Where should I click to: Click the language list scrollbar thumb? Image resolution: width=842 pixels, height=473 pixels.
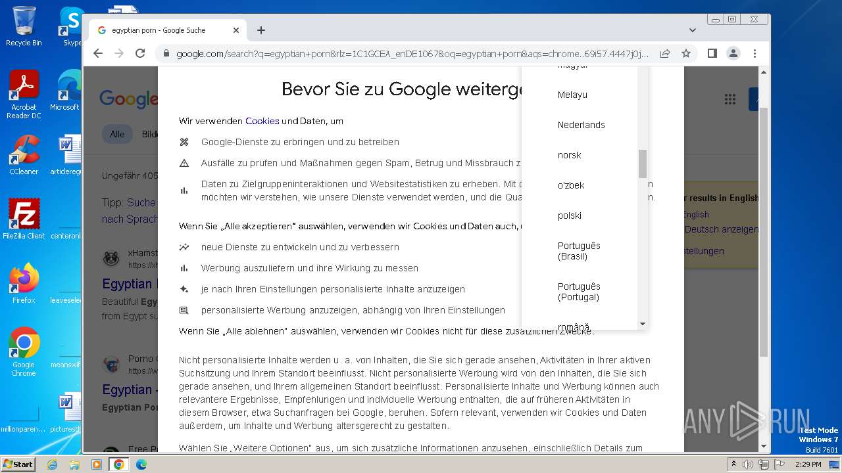tap(643, 164)
